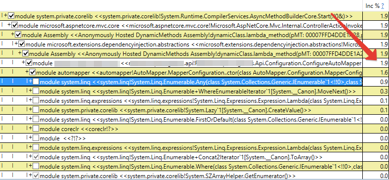Uncheck the module automapper checkbox
The height and width of the screenshot is (180, 389).
click(32, 73)
